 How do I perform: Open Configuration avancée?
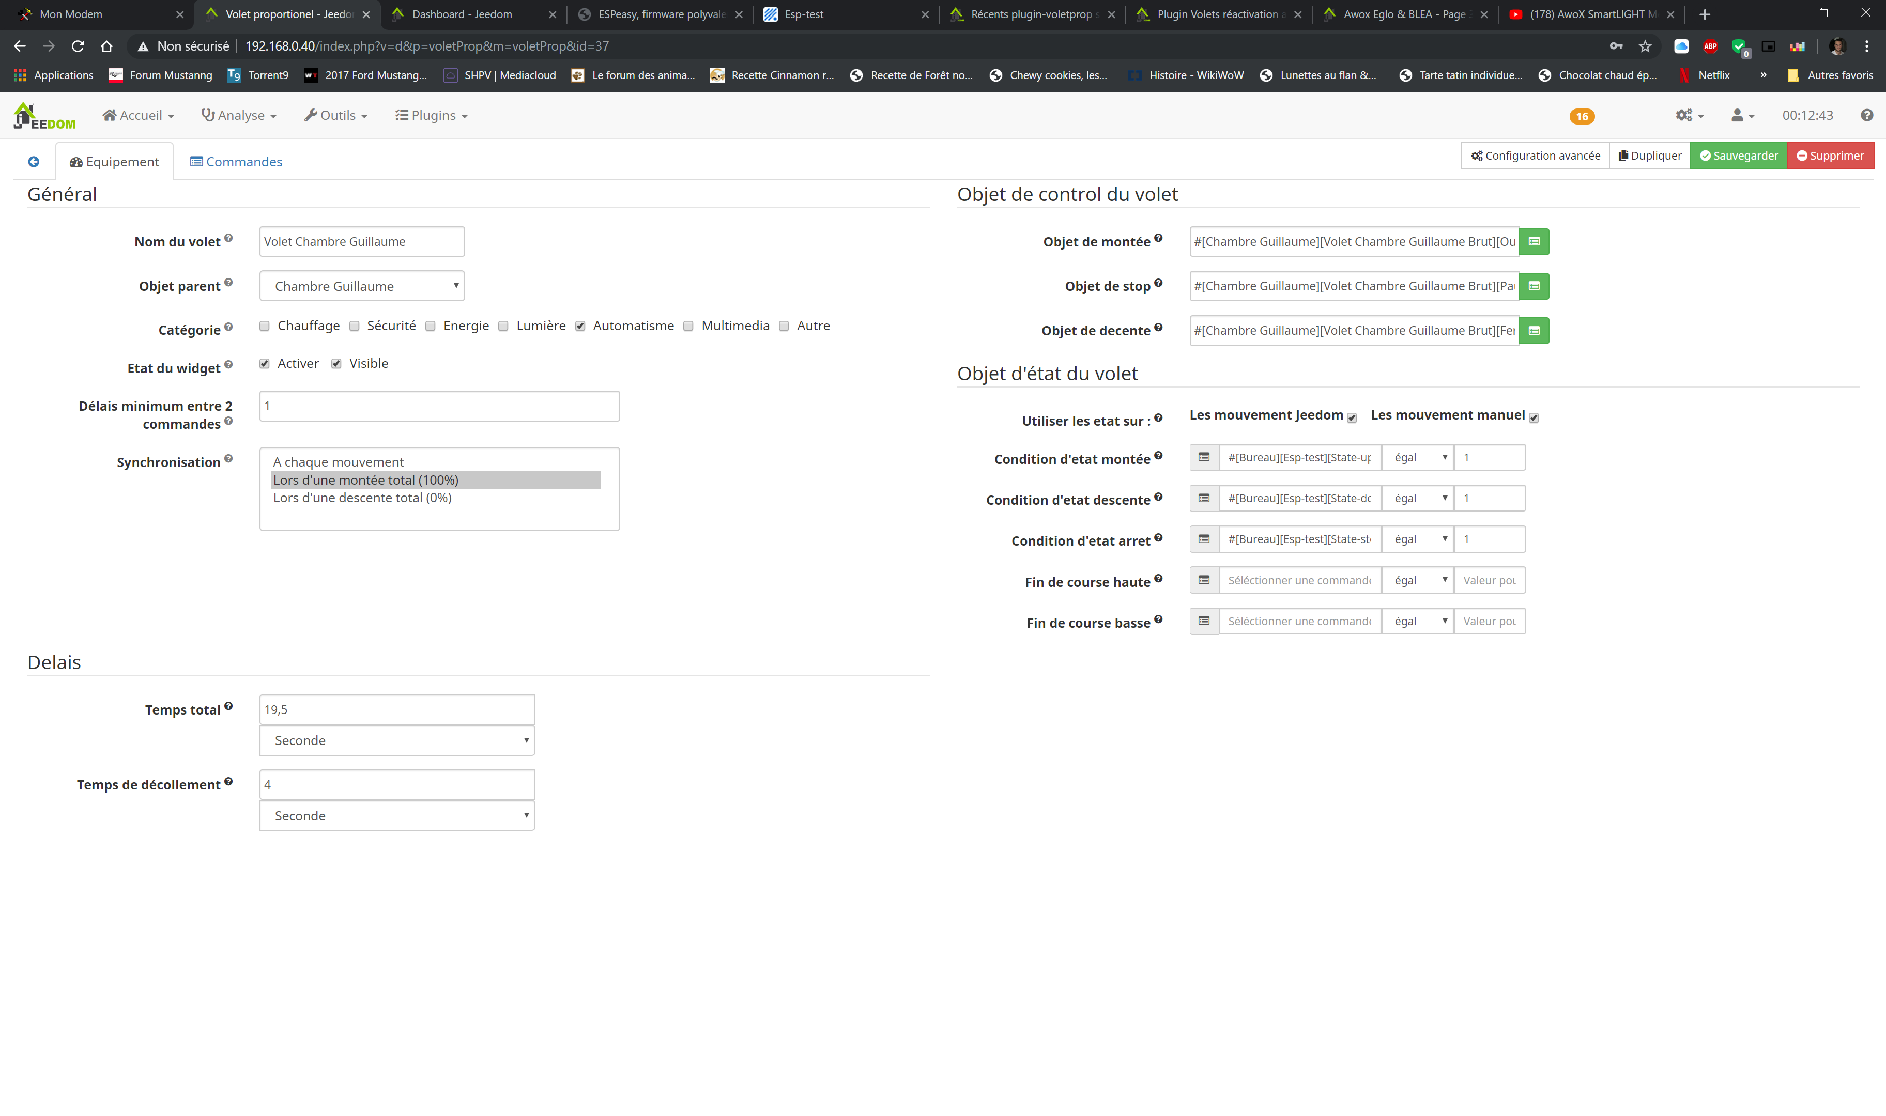coord(1535,156)
